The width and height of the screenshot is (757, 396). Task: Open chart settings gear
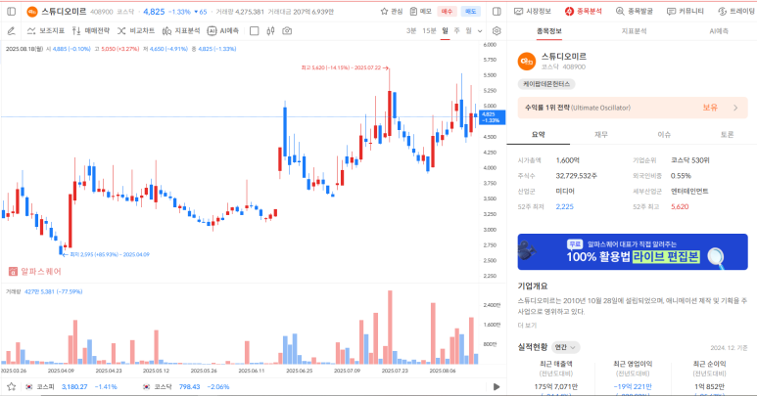pyautogui.click(x=497, y=31)
